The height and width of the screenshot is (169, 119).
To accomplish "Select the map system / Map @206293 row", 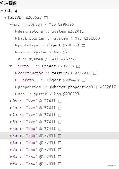I will 59,94.
